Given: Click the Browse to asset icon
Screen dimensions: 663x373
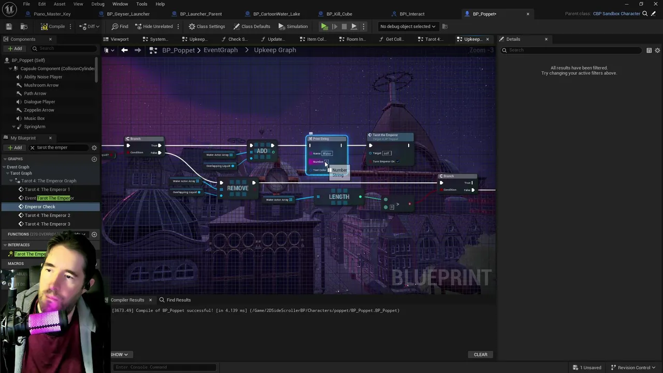Looking at the screenshot, I should click(24, 26).
